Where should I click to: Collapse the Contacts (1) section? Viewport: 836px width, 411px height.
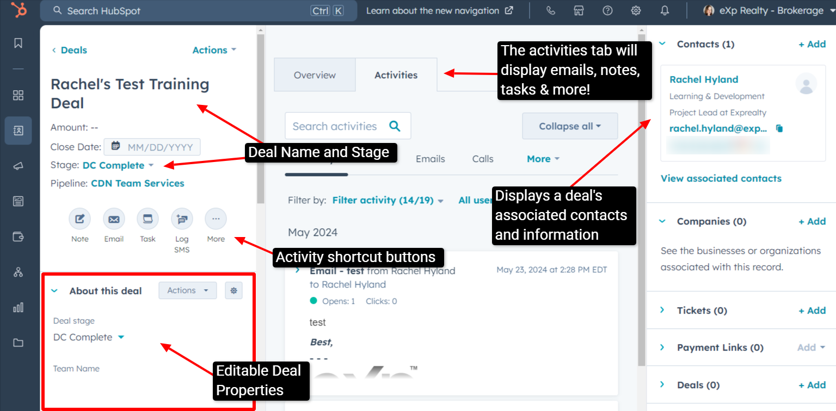(x=662, y=44)
